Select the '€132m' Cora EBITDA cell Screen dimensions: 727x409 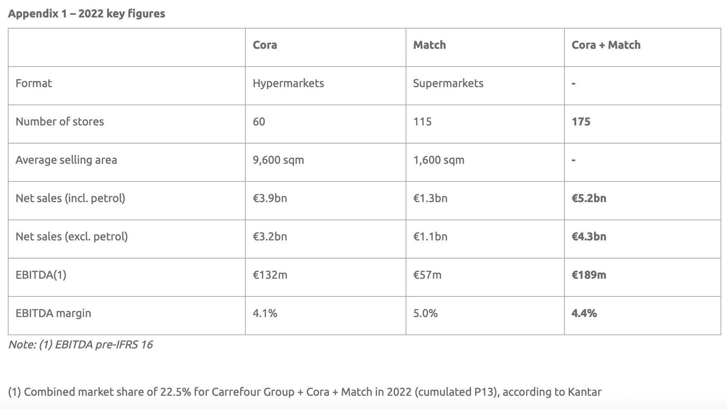pyautogui.click(x=270, y=275)
